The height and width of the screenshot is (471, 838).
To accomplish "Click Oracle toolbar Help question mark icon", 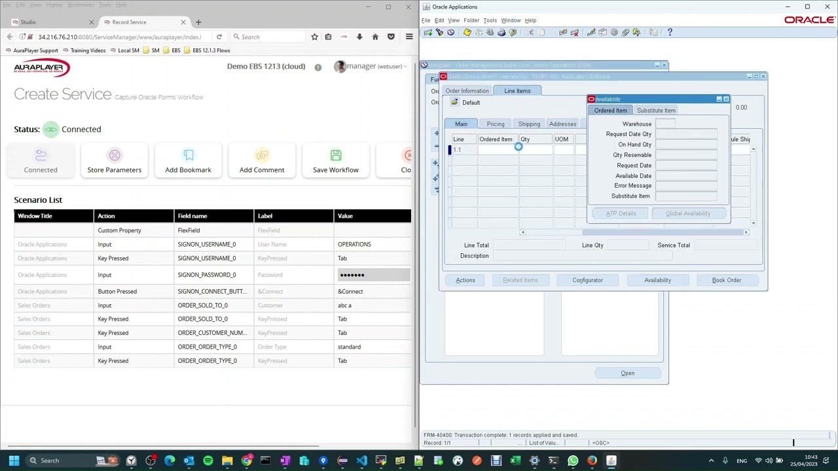I will click(670, 32).
